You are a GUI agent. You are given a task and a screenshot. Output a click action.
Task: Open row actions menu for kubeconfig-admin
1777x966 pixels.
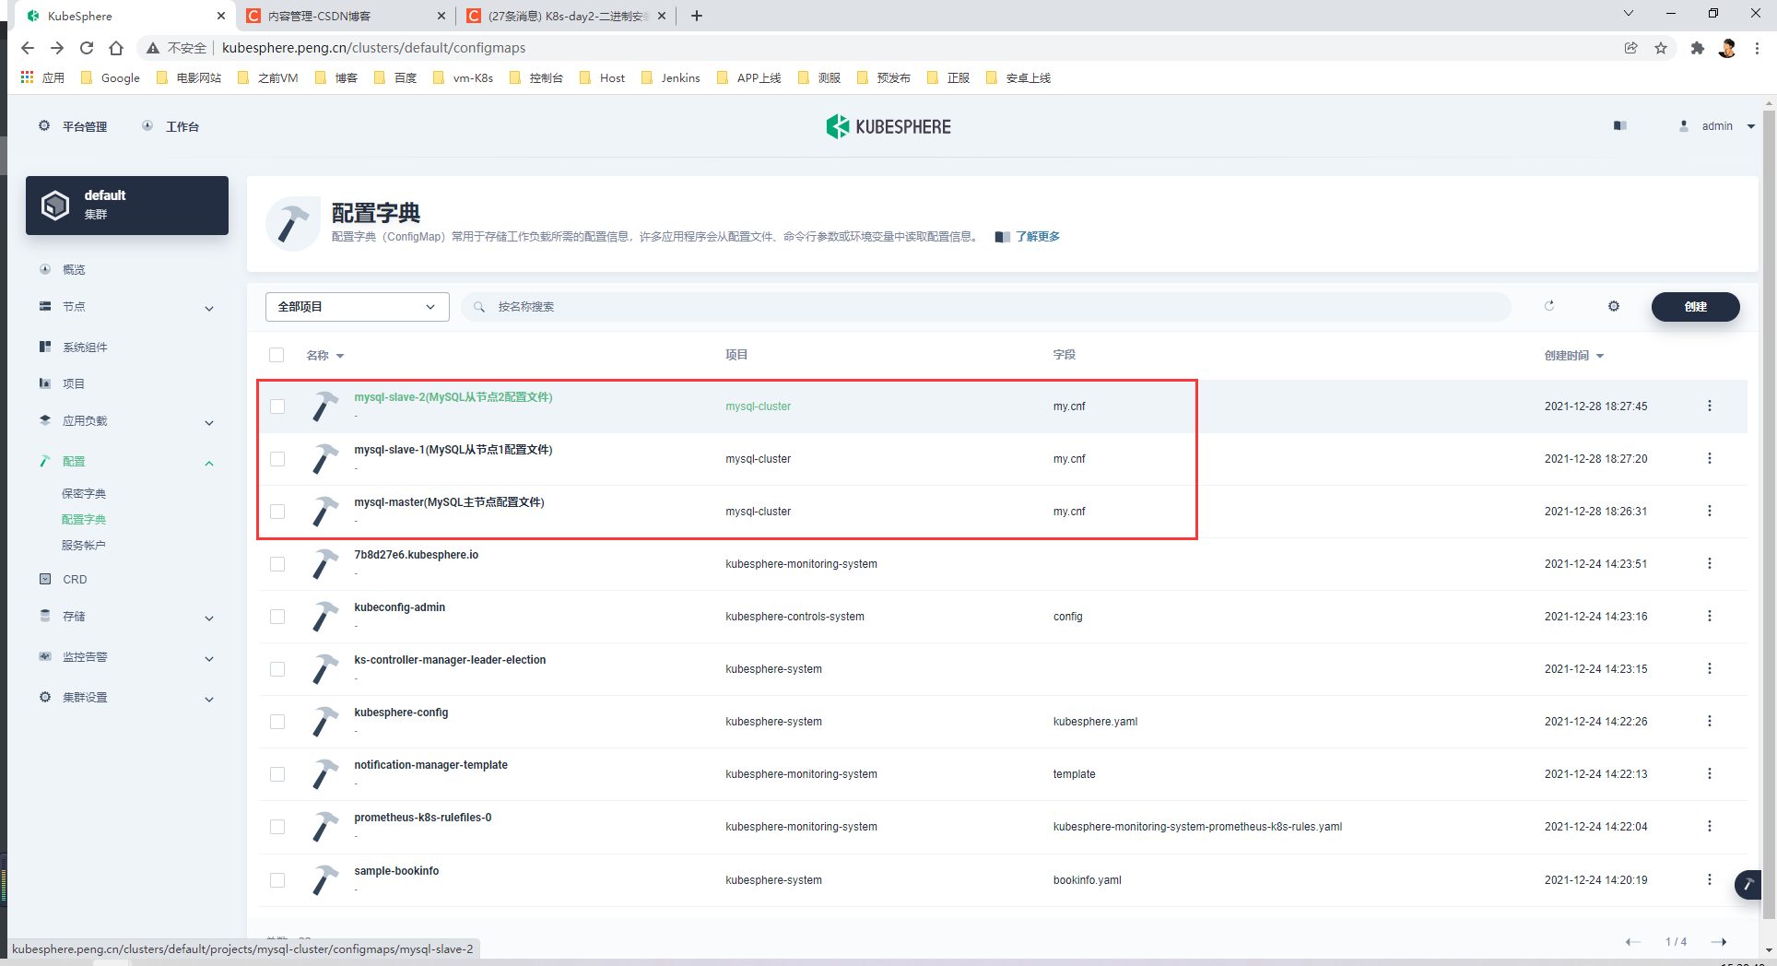point(1710,616)
